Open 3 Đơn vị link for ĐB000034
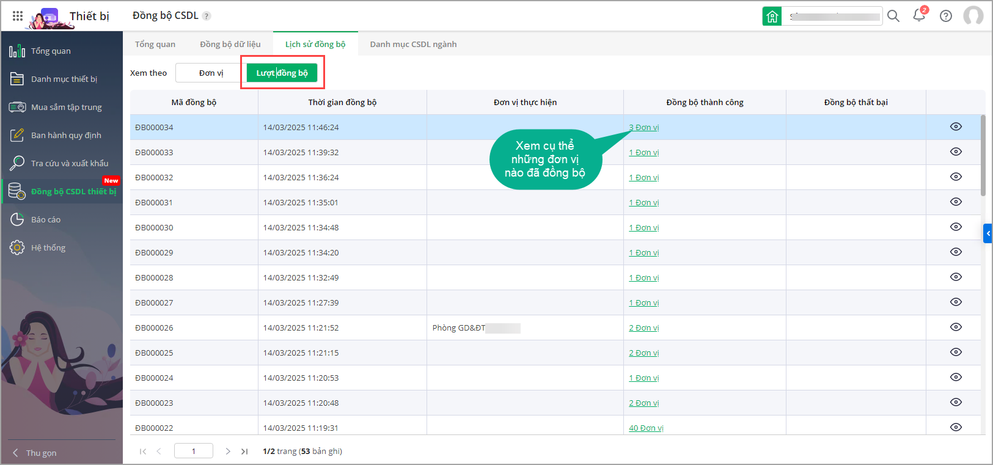This screenshot has height=465, width=993. click(644, 127)
